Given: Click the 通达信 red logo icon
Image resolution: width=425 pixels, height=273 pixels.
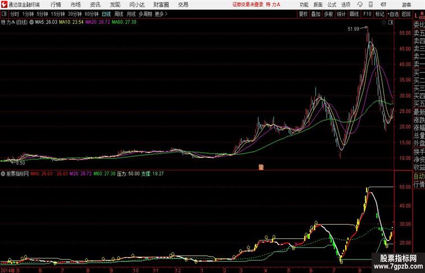Looking at the screenshot, I should (4, 4).
